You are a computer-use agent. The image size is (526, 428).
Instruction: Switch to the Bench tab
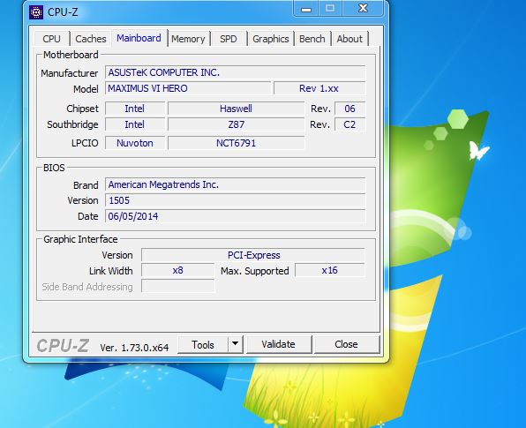[x=312, y=39]
